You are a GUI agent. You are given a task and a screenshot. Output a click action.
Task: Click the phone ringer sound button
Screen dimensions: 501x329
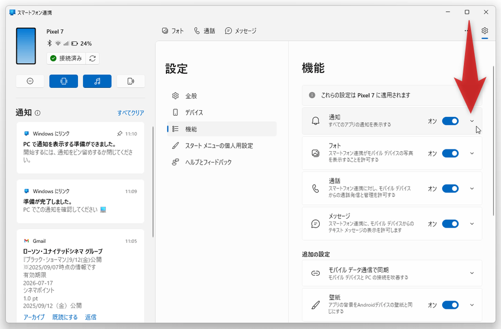[130, 81]
